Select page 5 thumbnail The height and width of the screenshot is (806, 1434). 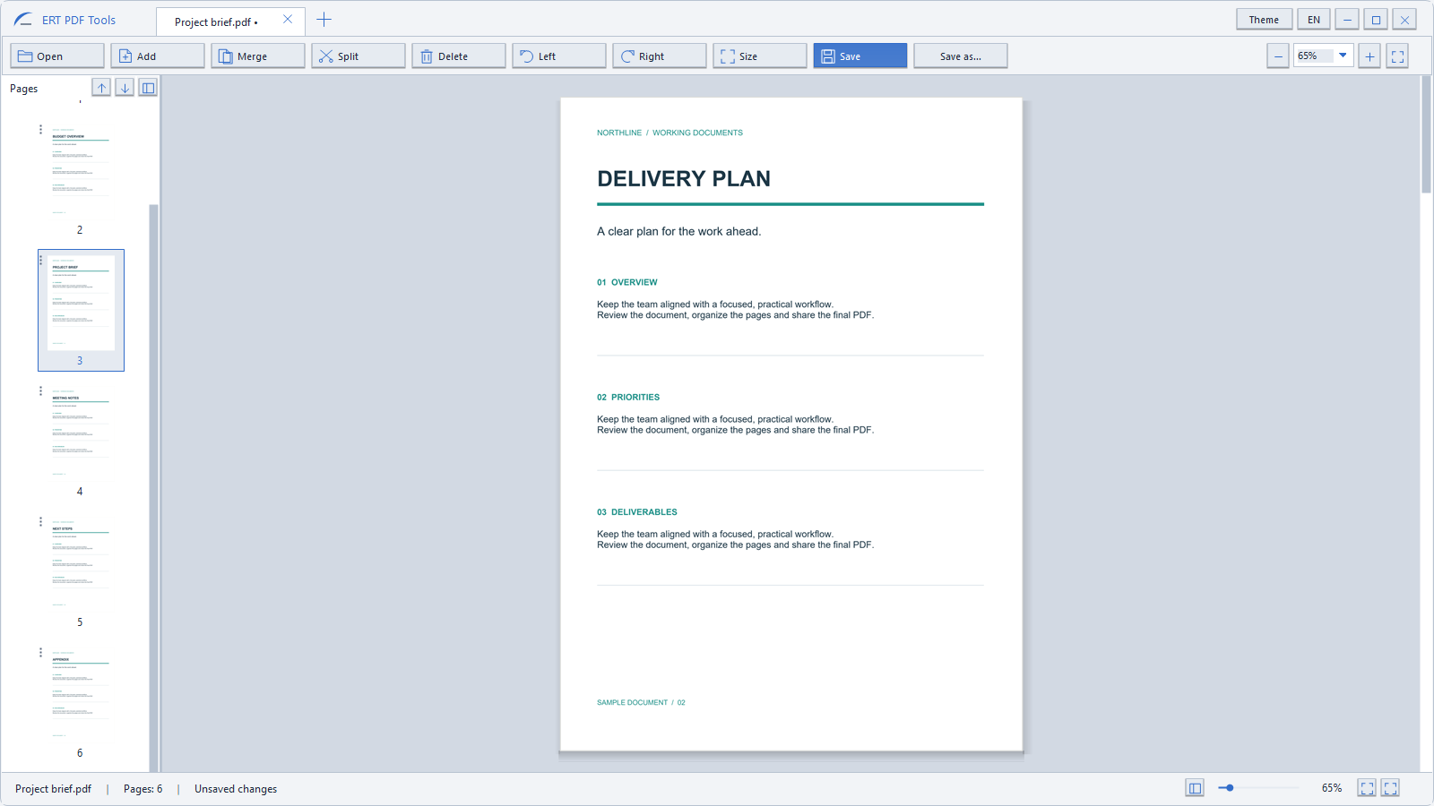pyautogui.click(x=81, y=571)
